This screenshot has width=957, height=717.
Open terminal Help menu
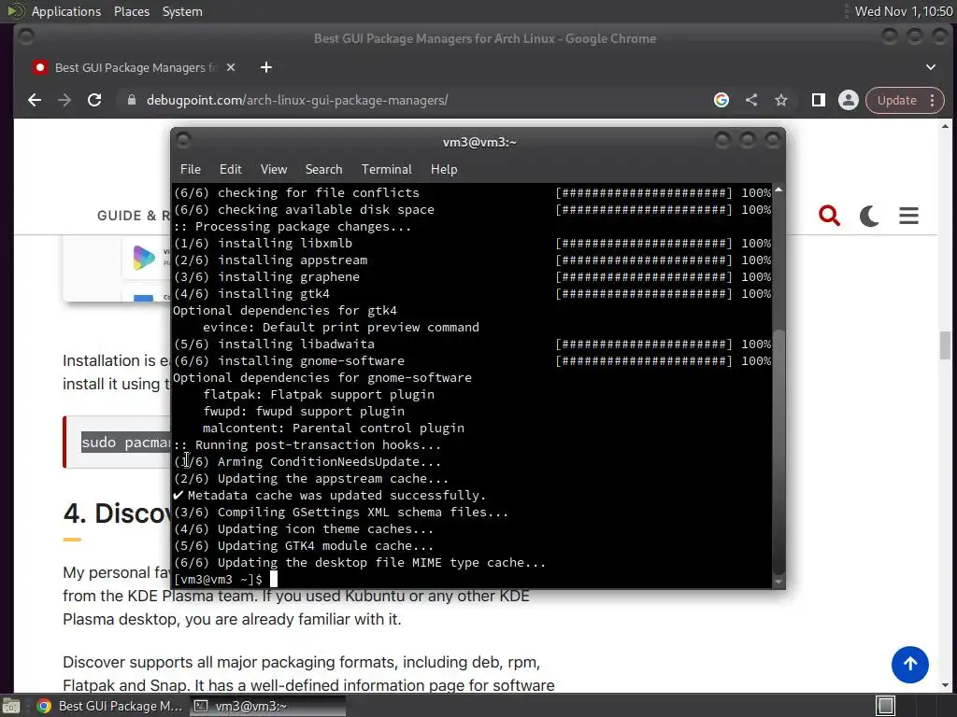(444, 169)
